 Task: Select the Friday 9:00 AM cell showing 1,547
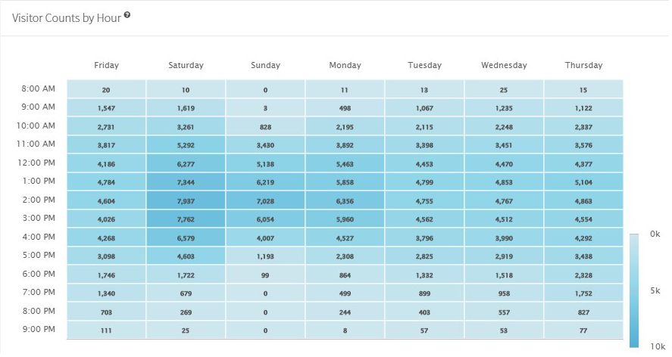coord(106,108)
